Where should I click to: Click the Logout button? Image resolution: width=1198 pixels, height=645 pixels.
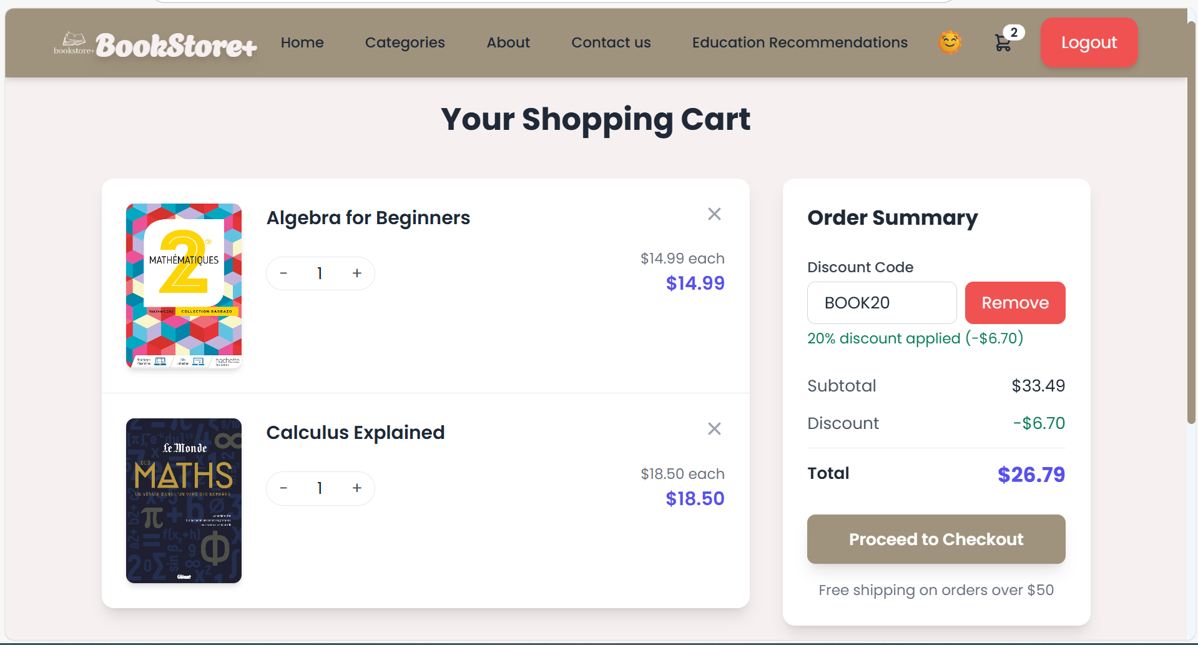1089,42
